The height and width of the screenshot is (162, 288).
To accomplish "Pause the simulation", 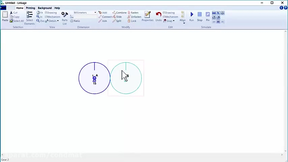I will tap(218, 22).
